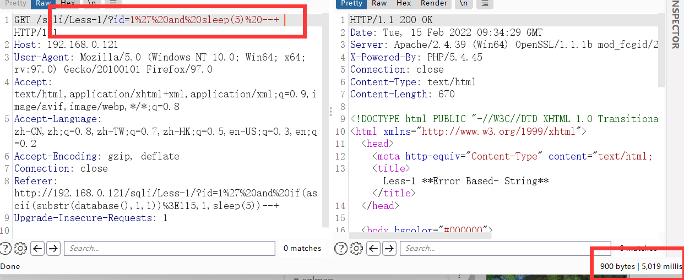
Task: Go to previous match in response search
Action: pyautogui.click(x=373, y=248)
